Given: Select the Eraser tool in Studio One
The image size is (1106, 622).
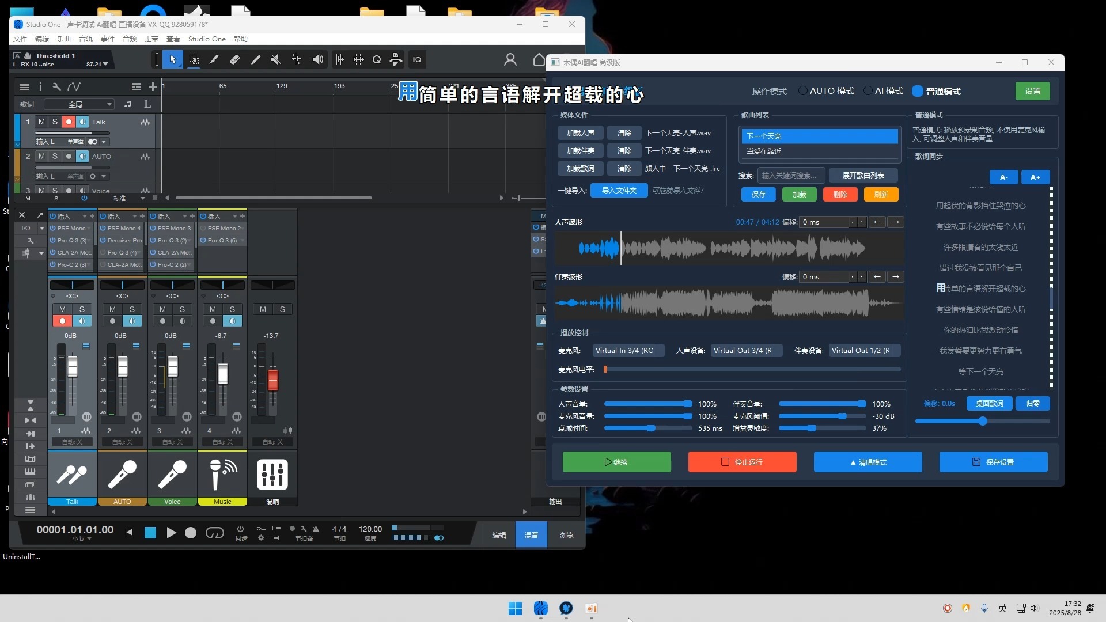Looking at the screenshot, I should tap(234, 59).
